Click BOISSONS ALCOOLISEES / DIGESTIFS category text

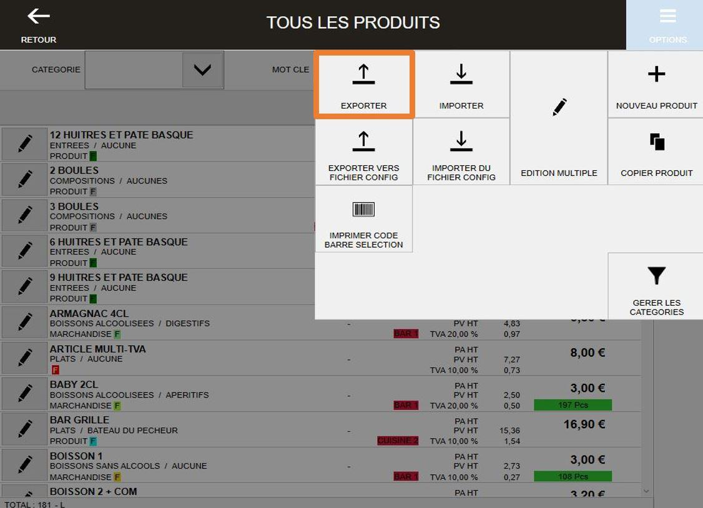(130, 323)
